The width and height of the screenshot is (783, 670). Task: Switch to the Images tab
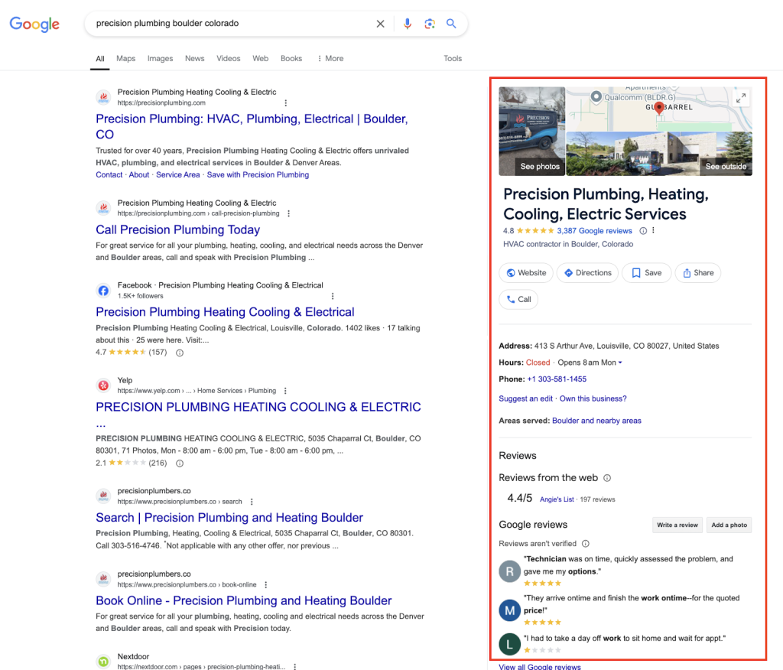(160, 58)
